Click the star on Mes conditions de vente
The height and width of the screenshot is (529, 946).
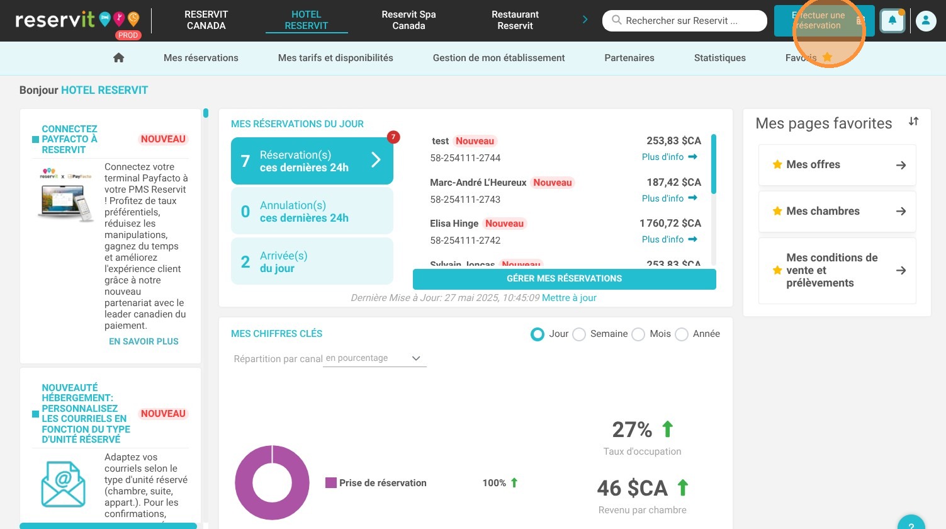point(777,270)
